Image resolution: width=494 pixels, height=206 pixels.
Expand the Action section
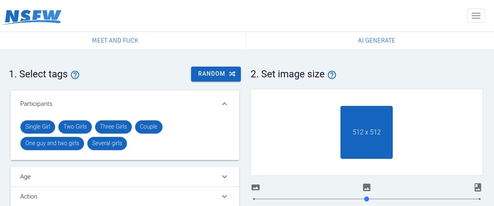pyautogui.click(x=224, y=197)
